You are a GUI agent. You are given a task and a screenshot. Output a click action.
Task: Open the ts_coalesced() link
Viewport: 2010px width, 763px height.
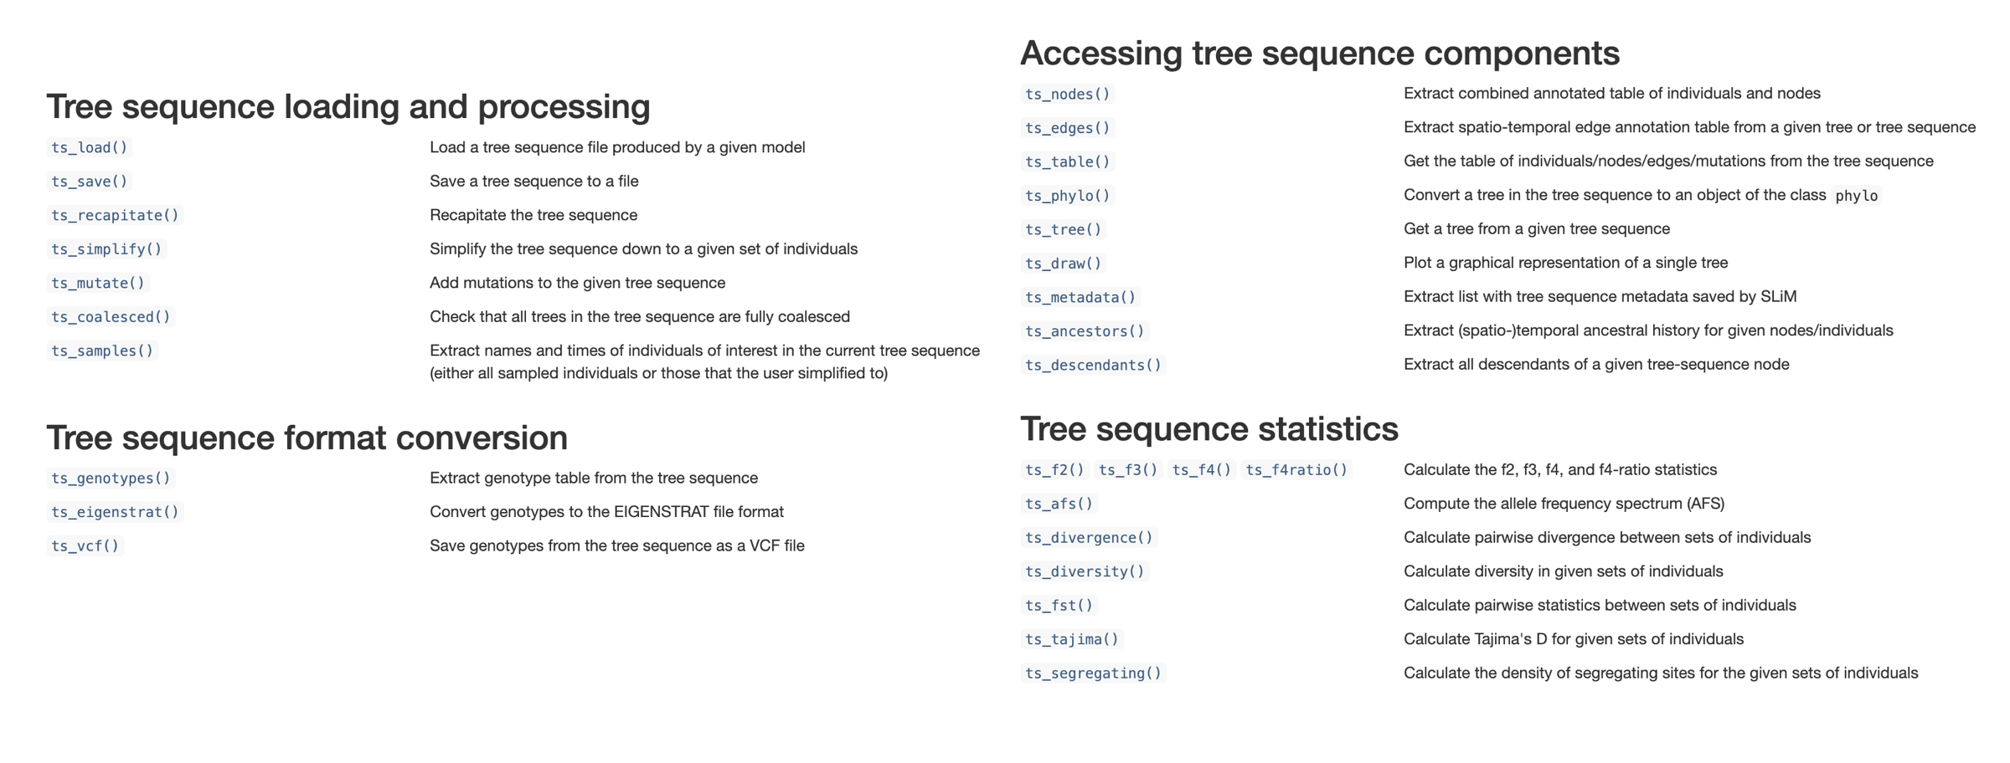(x=111, y=317)
